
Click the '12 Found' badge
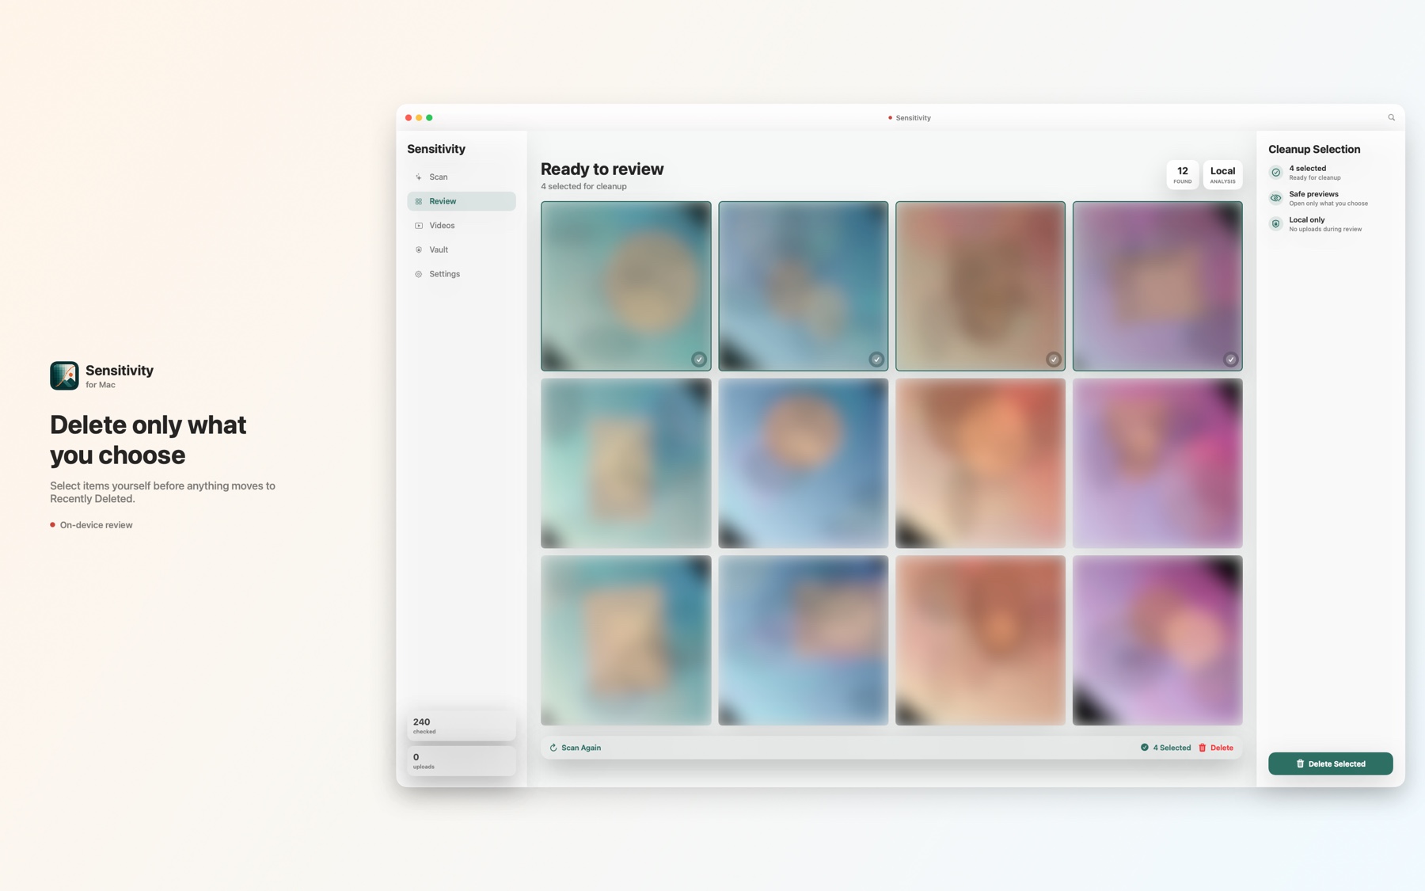(1182, 175)
